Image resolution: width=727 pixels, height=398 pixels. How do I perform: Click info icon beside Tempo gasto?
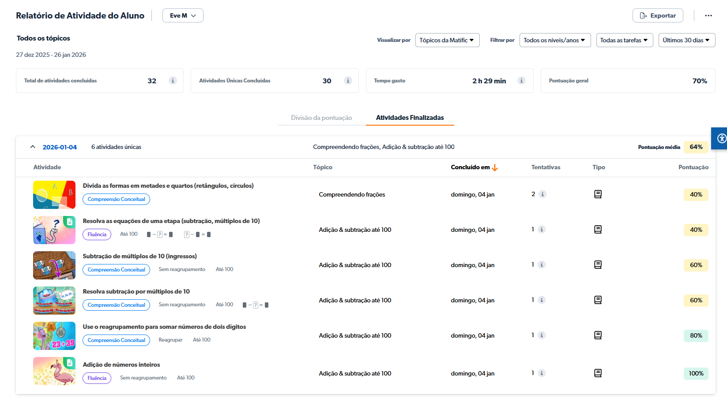[521, 81]
